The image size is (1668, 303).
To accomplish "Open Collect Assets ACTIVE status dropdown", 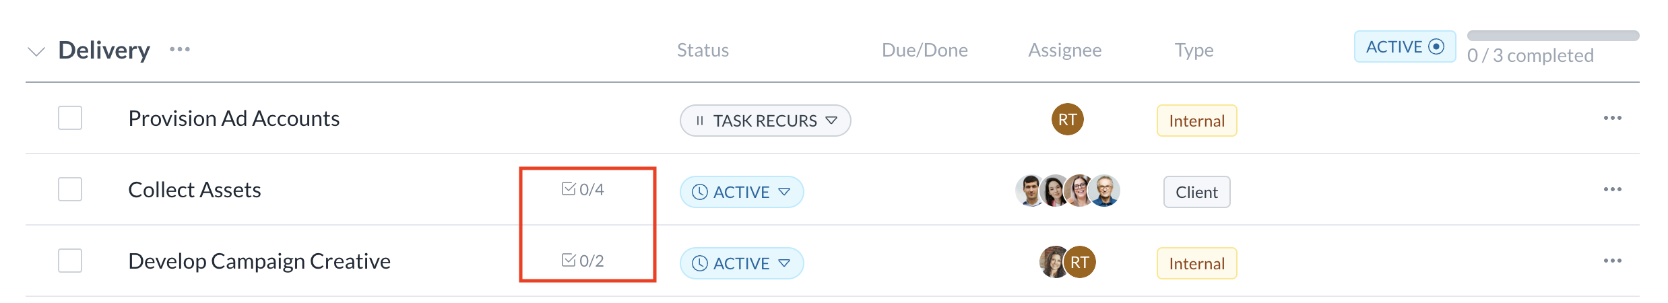I will [741, 192].
